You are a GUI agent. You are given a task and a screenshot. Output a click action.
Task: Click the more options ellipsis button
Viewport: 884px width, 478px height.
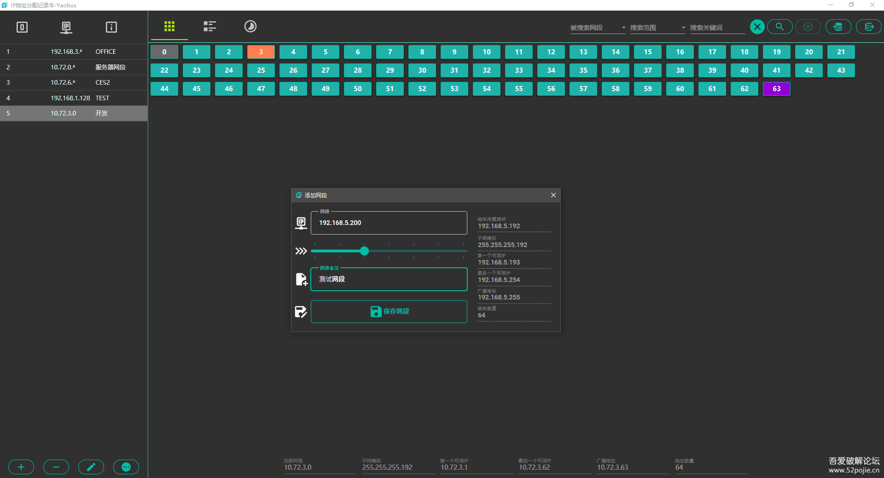pos(126,467)
